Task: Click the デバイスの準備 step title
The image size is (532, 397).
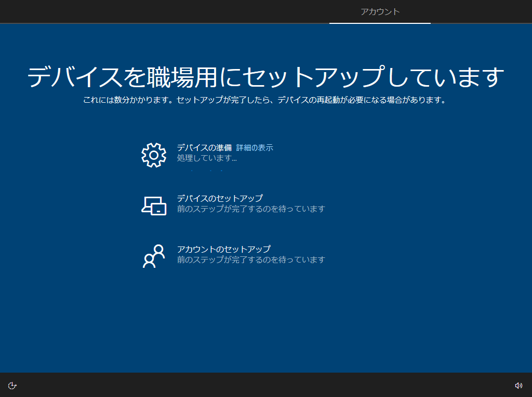Action: coord(204,147)
